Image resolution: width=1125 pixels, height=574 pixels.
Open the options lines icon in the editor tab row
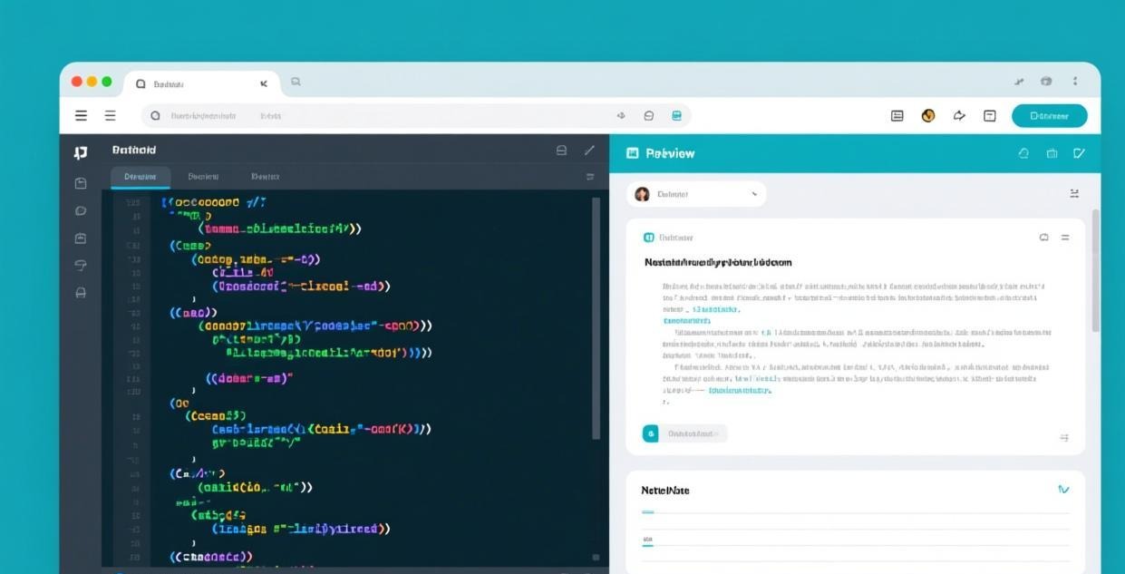click(590, 177)
